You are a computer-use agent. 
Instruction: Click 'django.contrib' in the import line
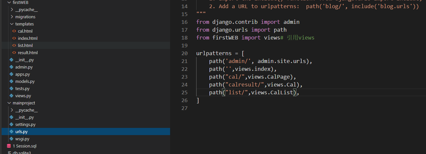[235, 22]
